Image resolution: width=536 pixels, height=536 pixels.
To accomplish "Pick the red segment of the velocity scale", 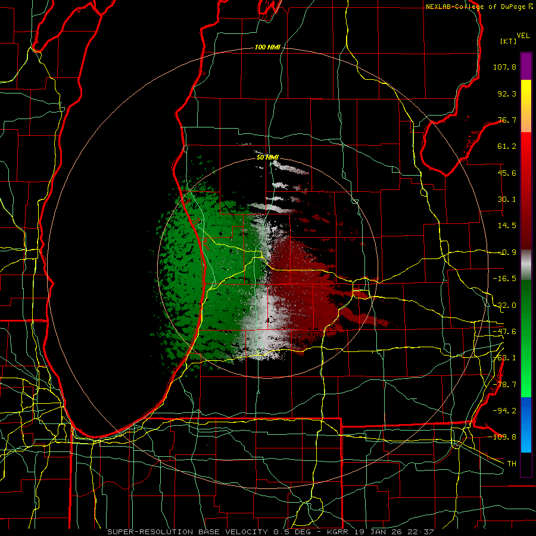I will 526,191.
